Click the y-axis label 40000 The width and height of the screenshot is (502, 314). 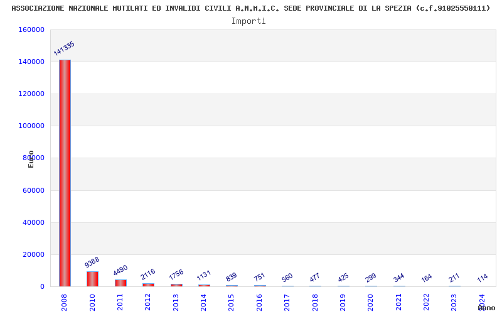33,222
